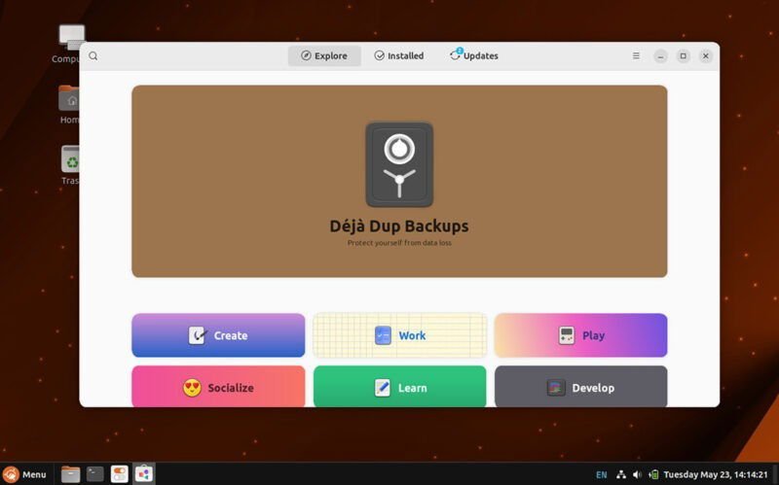Click the volume speaker tray icon
This screenshot has width=779, height=485.
pyautogui.click(x=637, y=474)
